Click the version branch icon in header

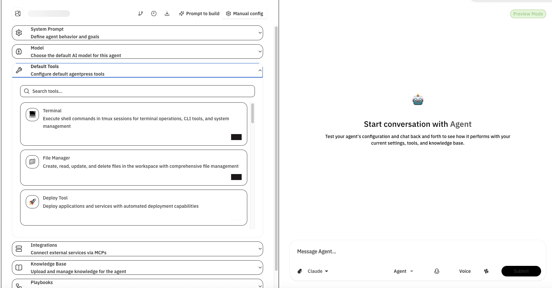141,14
